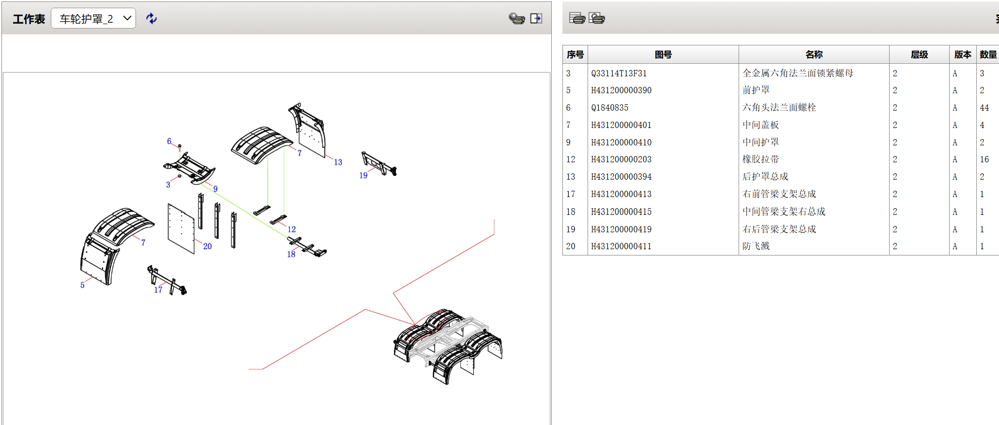
Task: Click part number H431200000411 in table
Action: 621,246
